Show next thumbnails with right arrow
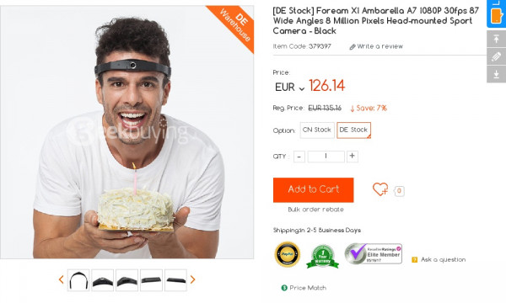This screenshot has height=303, width=506. tap(192, 279)
